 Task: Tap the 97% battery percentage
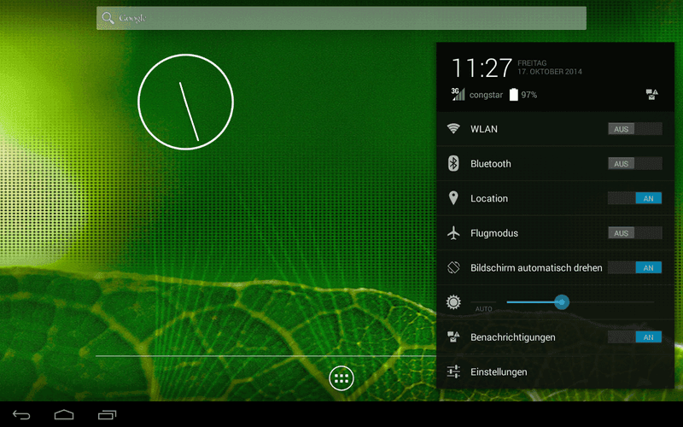(x=528, y=95)
